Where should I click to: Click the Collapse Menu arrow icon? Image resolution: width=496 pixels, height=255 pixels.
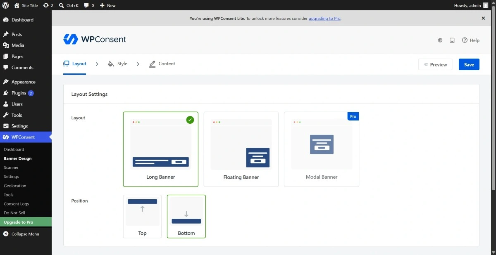click(x=6, y=234)
